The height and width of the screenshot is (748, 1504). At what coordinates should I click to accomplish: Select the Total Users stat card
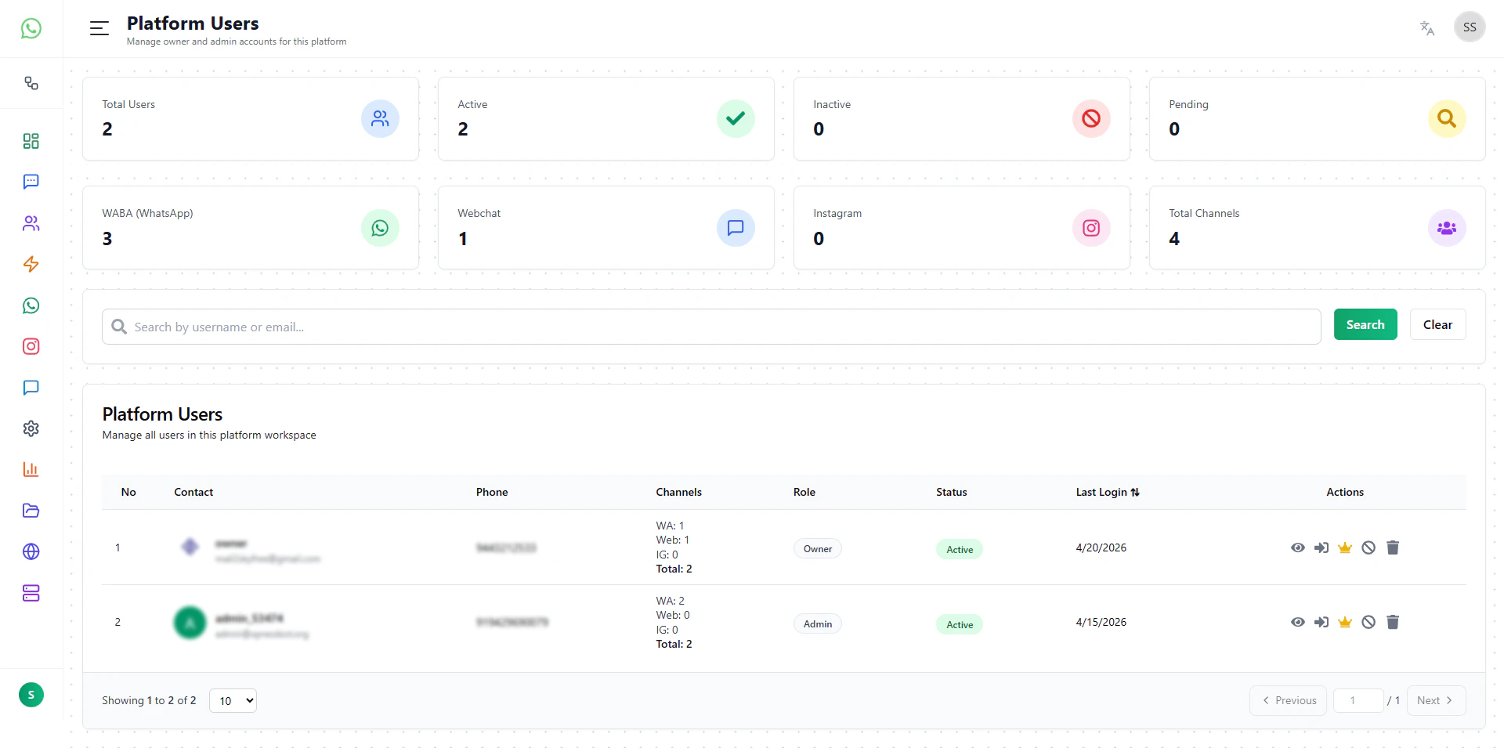(x=251, y=118)
